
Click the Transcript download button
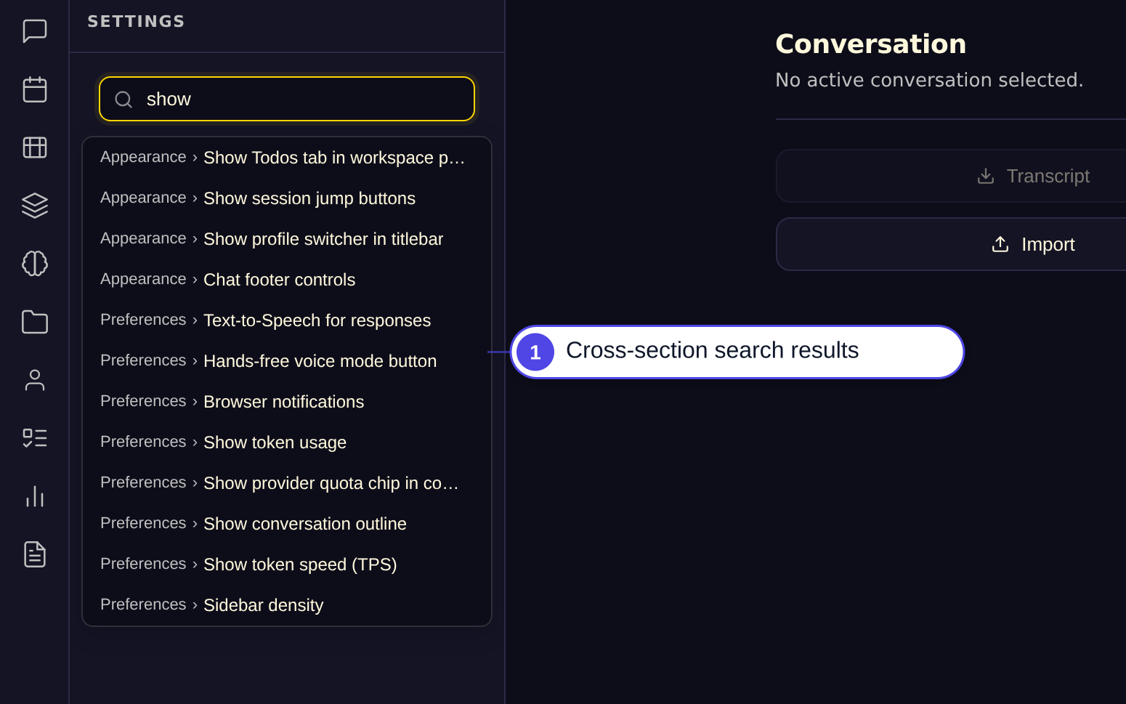(x=951, y=176)
